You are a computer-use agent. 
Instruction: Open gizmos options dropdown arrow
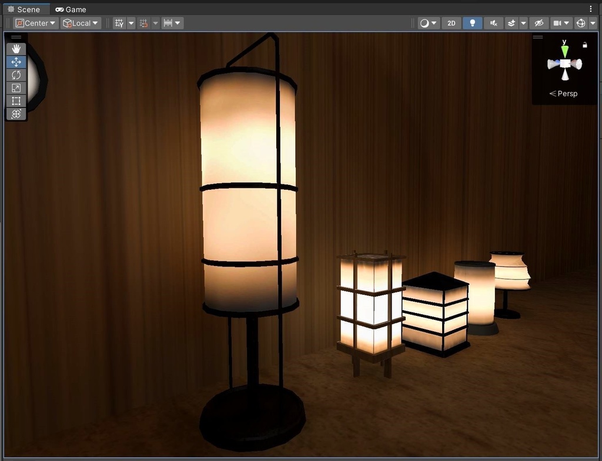pyautogui.click(x=593, y=23)
